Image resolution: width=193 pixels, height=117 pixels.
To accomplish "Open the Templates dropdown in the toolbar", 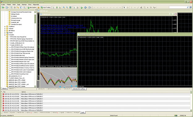I will point(90,7).
